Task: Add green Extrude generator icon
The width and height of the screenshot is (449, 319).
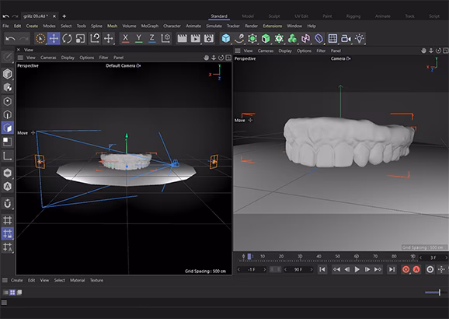Action: coord(266,38)
